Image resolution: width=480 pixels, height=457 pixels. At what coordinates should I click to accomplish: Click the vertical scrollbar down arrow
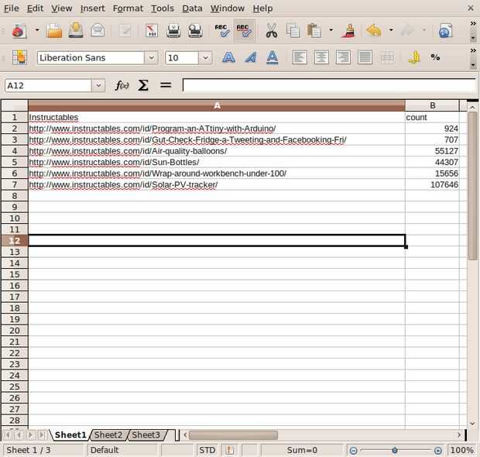472,424
